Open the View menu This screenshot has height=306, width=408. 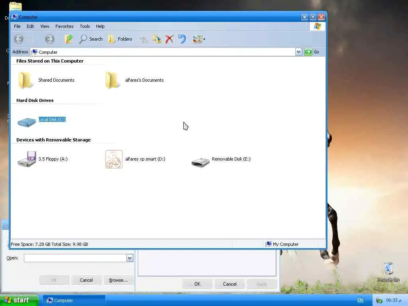tap(45, 26)
